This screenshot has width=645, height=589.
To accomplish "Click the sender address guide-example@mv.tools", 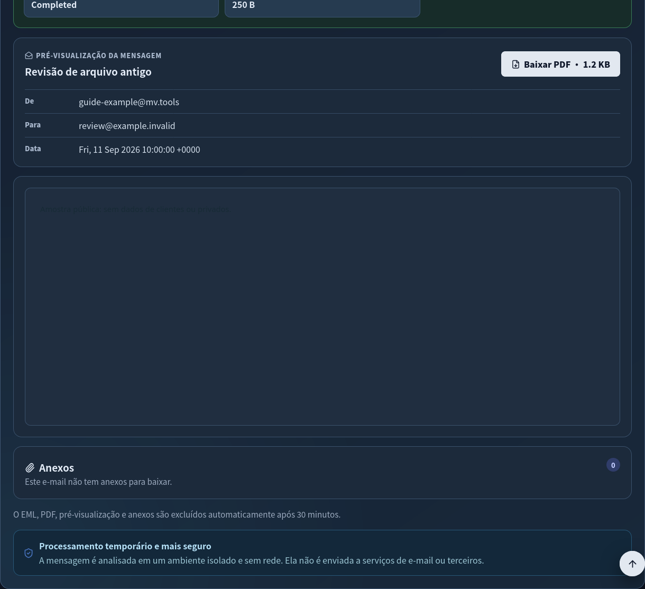I will click(x=129, y=102).
